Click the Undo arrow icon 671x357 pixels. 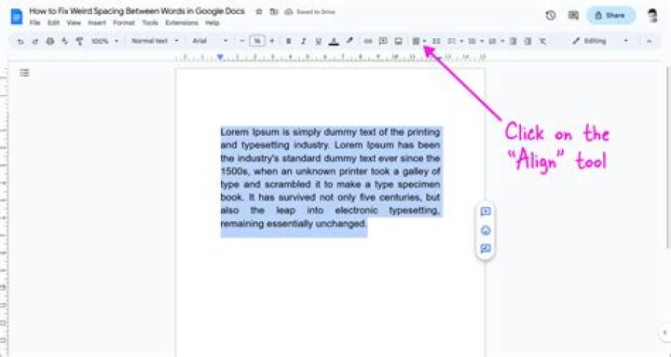pyautogui.click(x=21, y=41)
